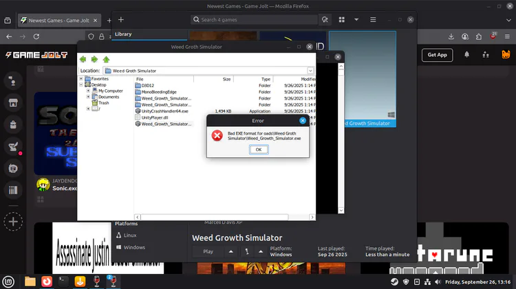Switch Lutris to grid view
The image size is (516, 289).
click(x=342, y=20)
